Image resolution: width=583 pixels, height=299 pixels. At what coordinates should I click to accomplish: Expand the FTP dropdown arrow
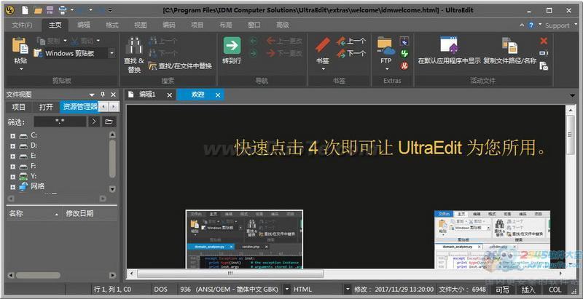coord(386,69)
